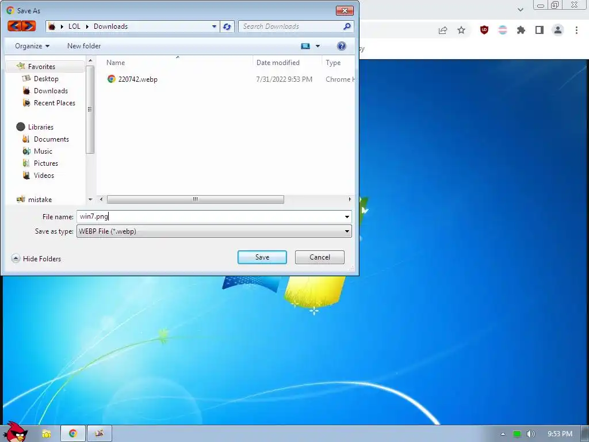Image resolution: width=589 pixels, height=442 pixels.
Task: Open Chrome's three-dot menu
Action: tap(576, 30)
